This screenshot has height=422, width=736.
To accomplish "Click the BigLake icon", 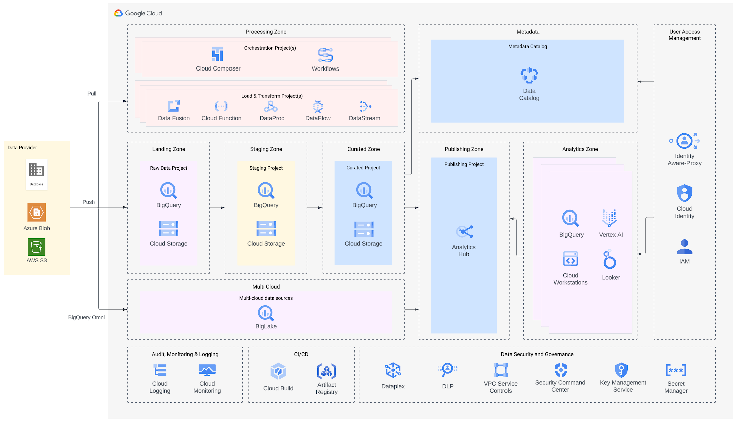I will (x=266, y=313).
